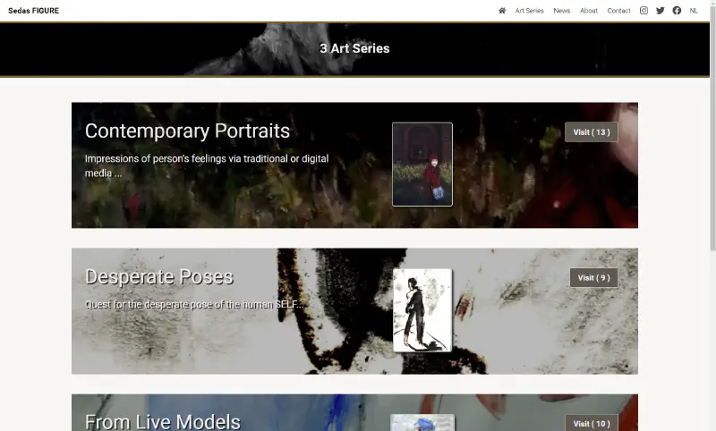Viewport: 716px width, 431px height.
Task: Open the ink figure sketch thumbnail
Action: click(422, 310)
